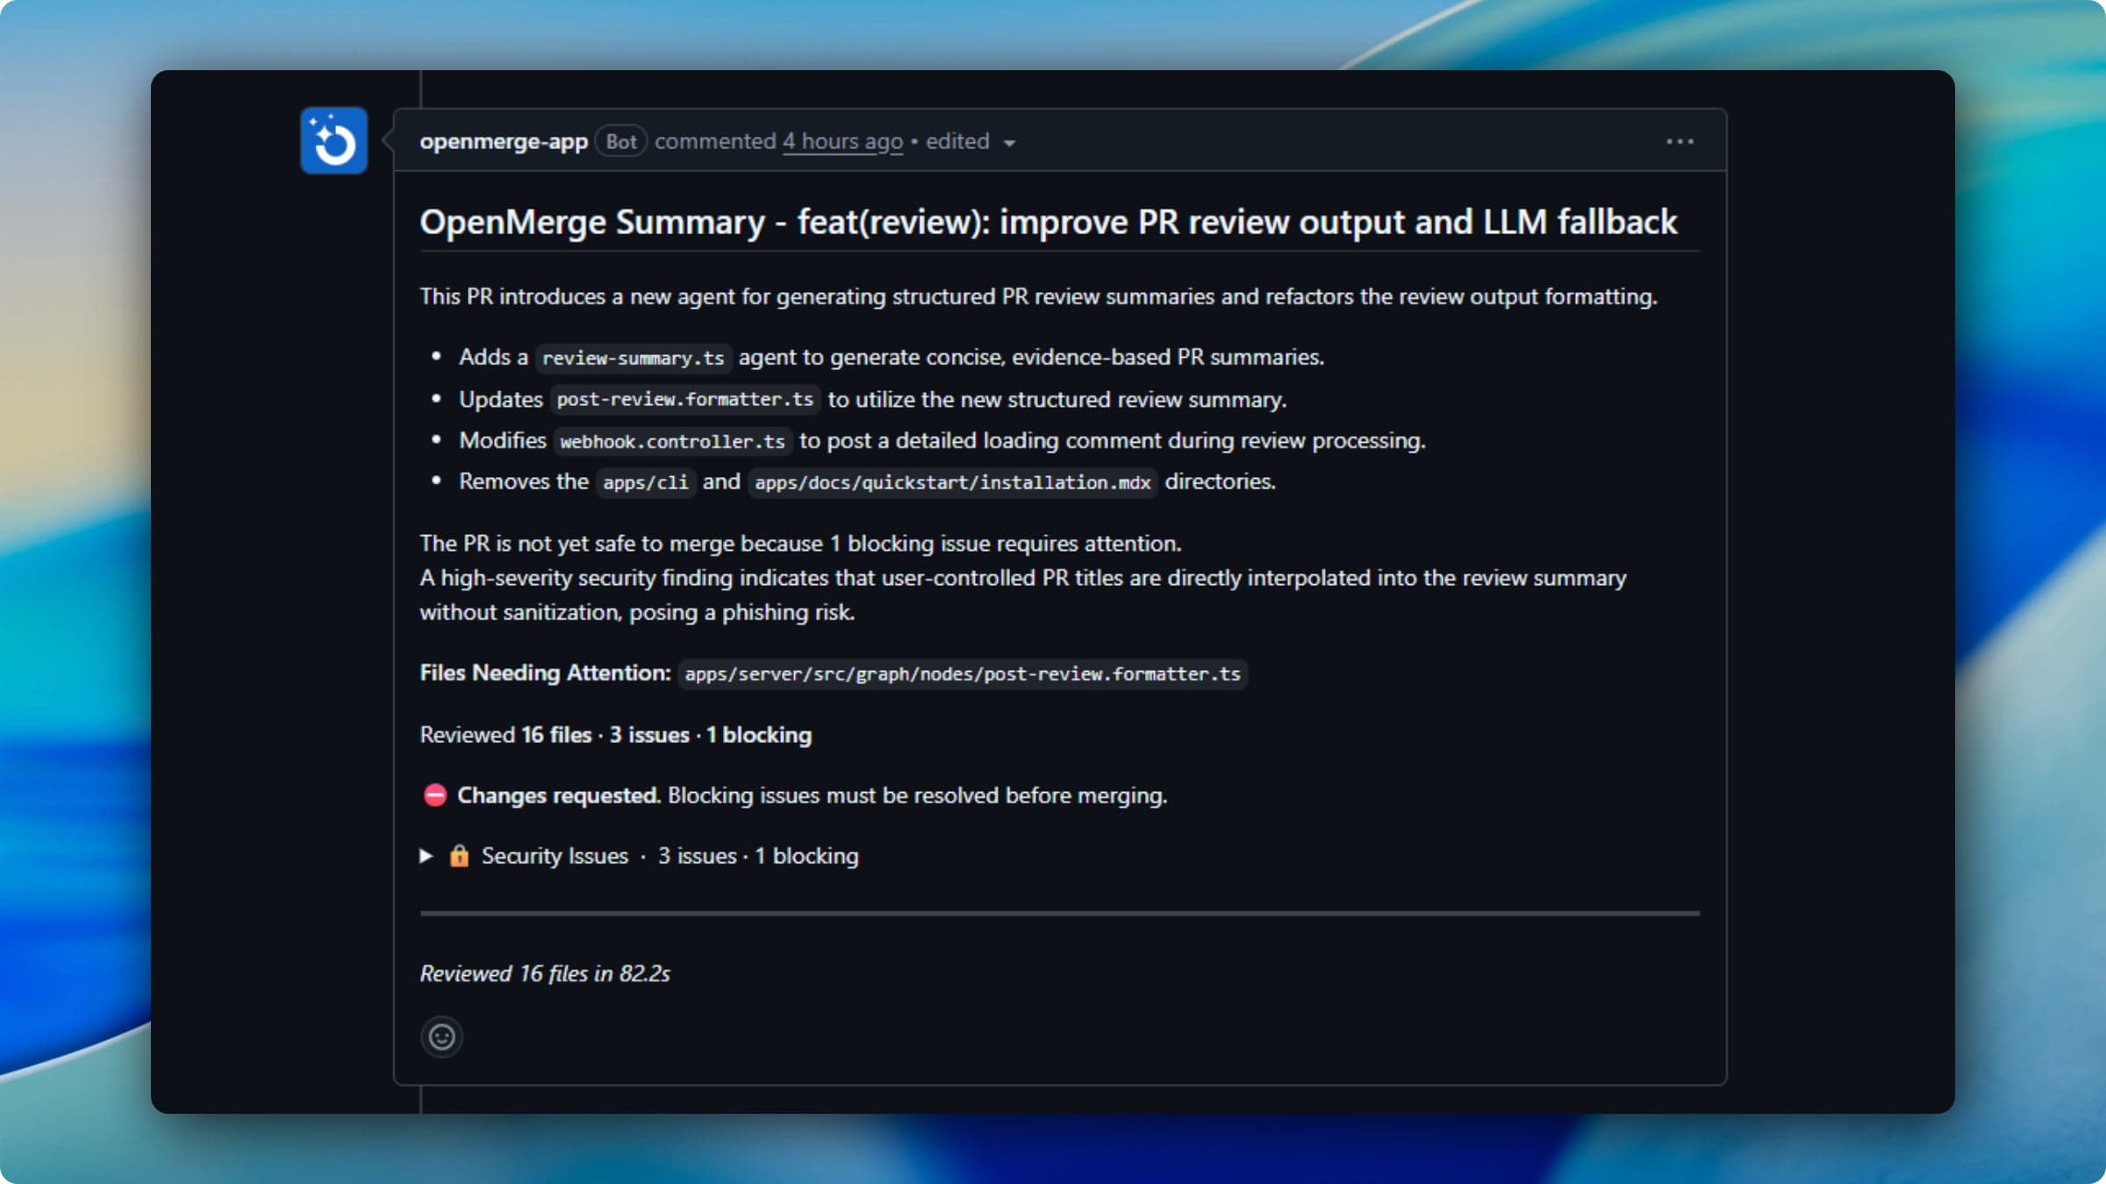Click the 'Reviewed 16 files · 3 issues · 1 blocking' line
This screenshot has height=1184, width=2106.
coord(615,735)
